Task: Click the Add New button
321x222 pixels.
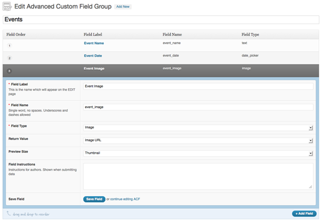Action: coord(123,7)
